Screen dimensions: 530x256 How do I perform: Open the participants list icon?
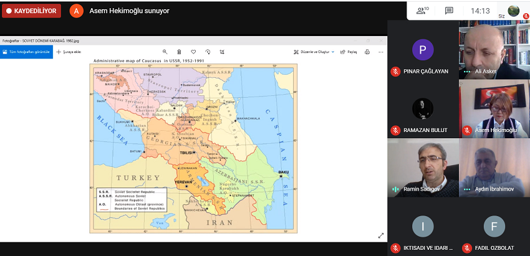coord(422,11)
